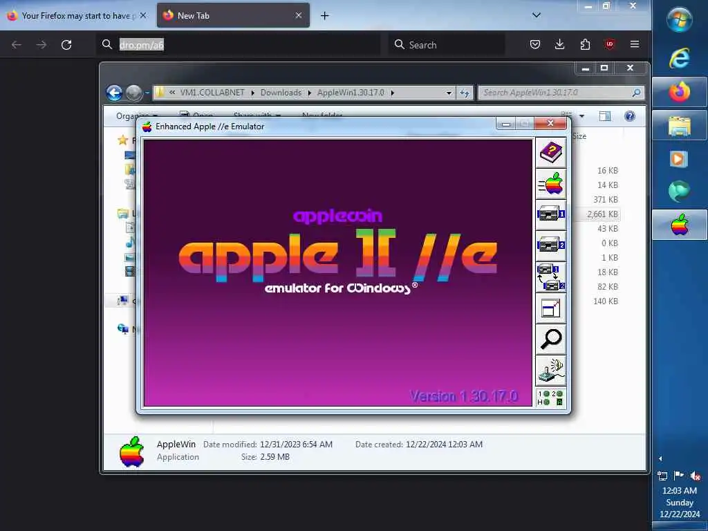
Task: Go back in Firefox navigation
Action: pos(17,45)
